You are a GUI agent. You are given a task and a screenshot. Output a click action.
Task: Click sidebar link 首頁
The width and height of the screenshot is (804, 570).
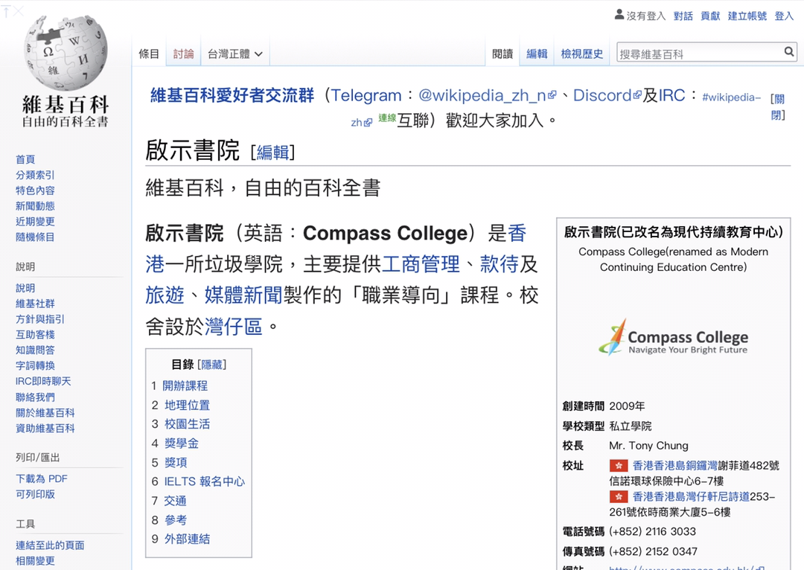(25, 159)
